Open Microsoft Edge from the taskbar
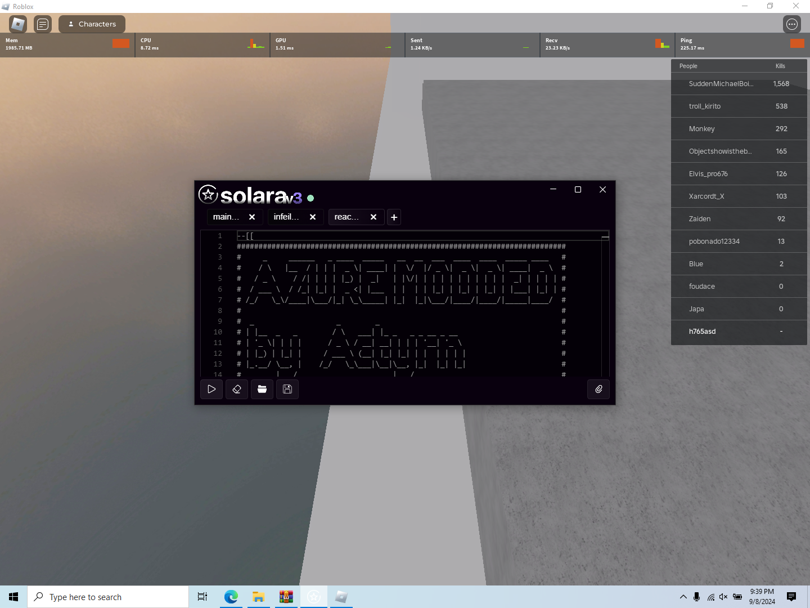Image resolution: width=810 pixels, height=608 pixels. pos(231,597)
